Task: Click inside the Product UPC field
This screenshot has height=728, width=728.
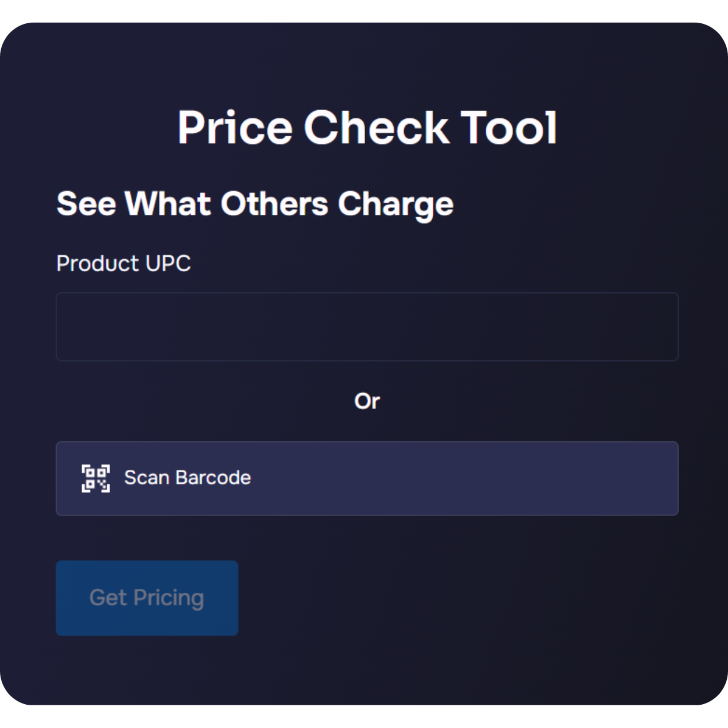Action: 367,327
